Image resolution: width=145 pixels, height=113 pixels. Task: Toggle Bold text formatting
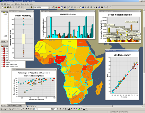tap(61, 109)
